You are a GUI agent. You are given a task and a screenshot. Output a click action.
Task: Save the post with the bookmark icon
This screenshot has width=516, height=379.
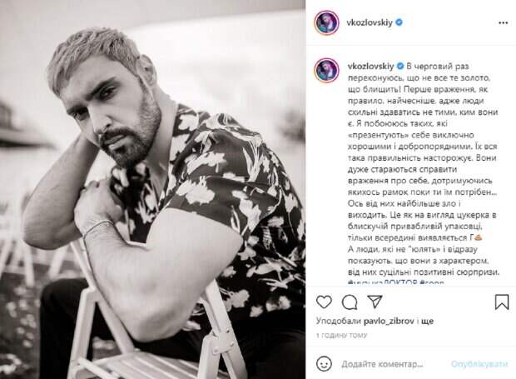pyautogui.click(x=502, y=302)
